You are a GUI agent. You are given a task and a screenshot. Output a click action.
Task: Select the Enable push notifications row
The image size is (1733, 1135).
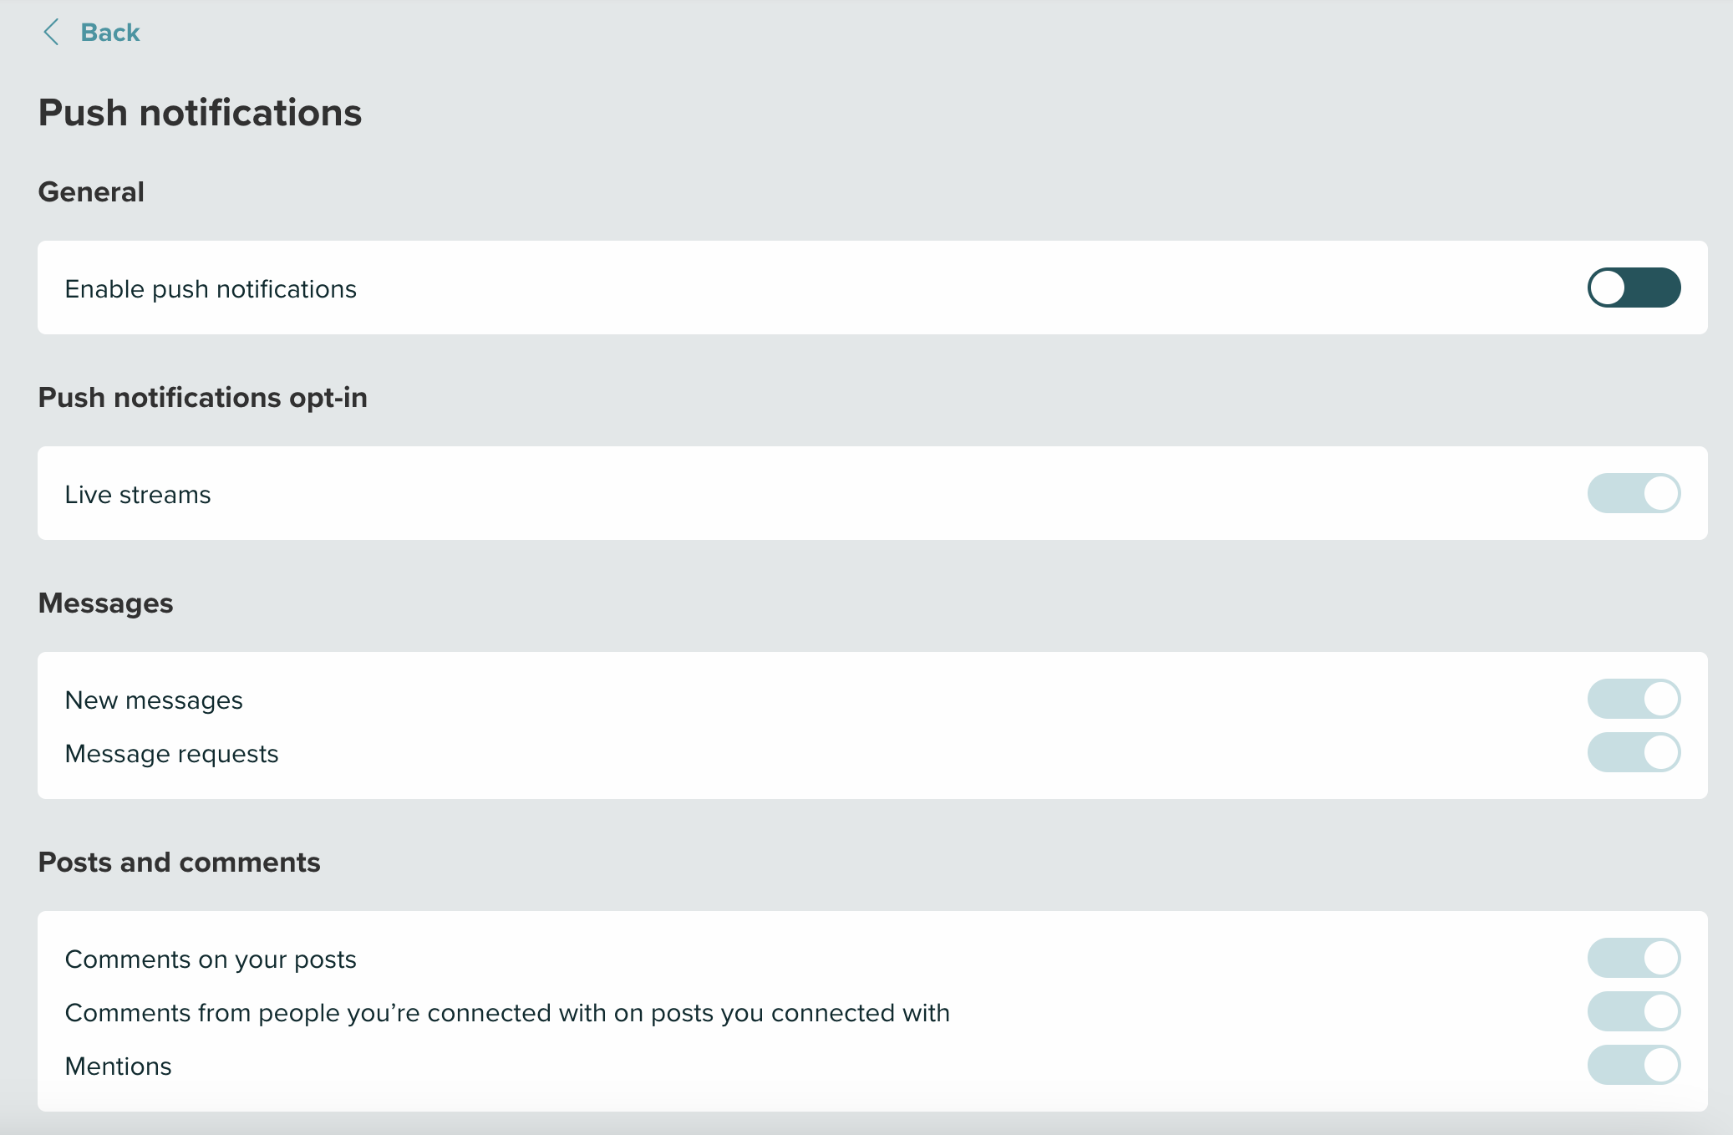tap(211, 288)
